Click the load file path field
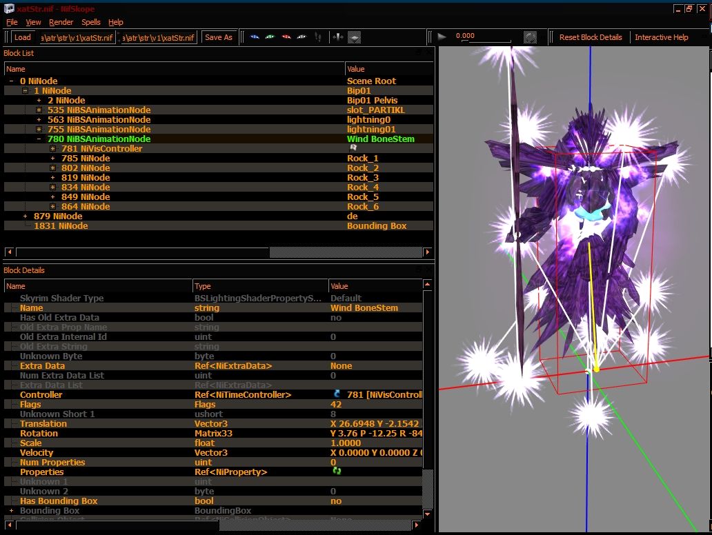Image resolution: width=712 pixels, height=535 pixels. pos(77,37)
